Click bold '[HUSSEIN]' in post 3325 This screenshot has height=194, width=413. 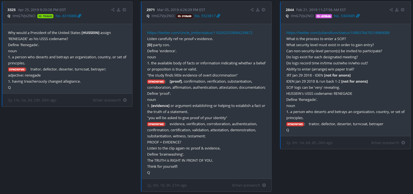tap(90, 33)
